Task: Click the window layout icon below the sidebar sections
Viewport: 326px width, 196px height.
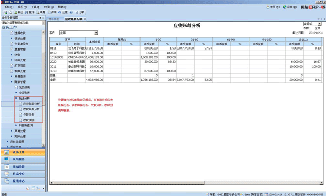Action: pos(33,188)
